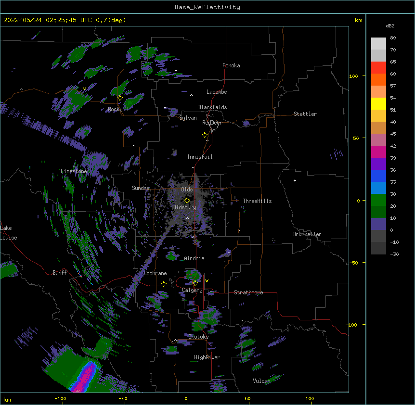Viewport: 415px width, 405px height.
Task: Select the purple 36-39 dBZ legend swatch
Action: point(378,164)
